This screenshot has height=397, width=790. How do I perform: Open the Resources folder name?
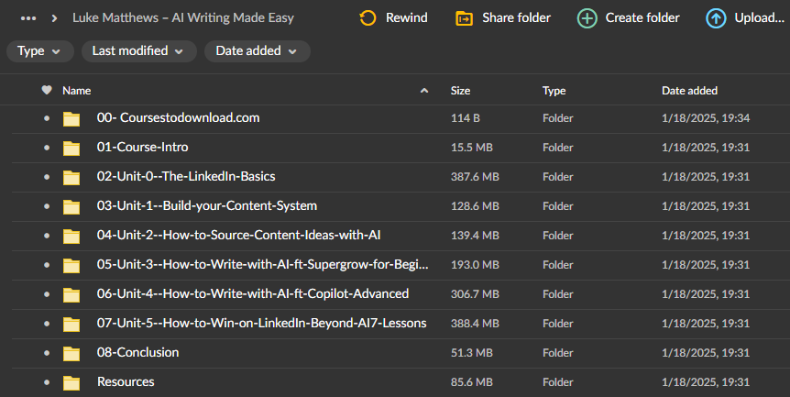[x=126, y=382]
